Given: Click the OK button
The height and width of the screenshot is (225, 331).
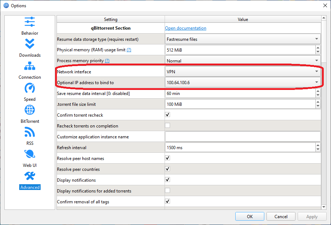Looking at the screenshot, I should coord(249,216).
